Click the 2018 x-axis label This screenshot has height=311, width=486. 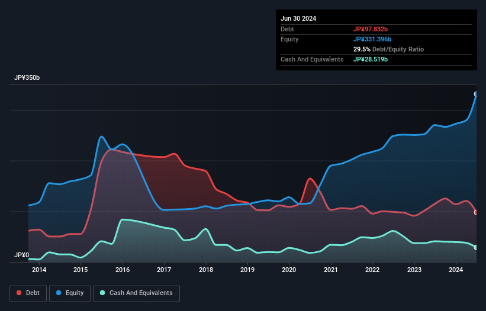tap(206, 270)
